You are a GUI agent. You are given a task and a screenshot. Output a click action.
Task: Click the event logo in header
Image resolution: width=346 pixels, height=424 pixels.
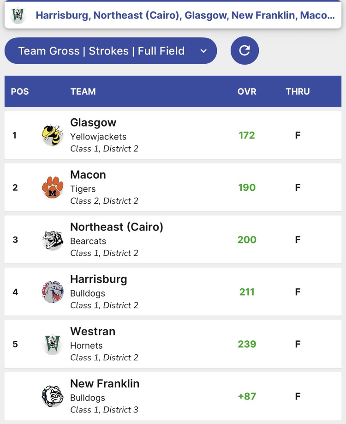click(18, 15)
